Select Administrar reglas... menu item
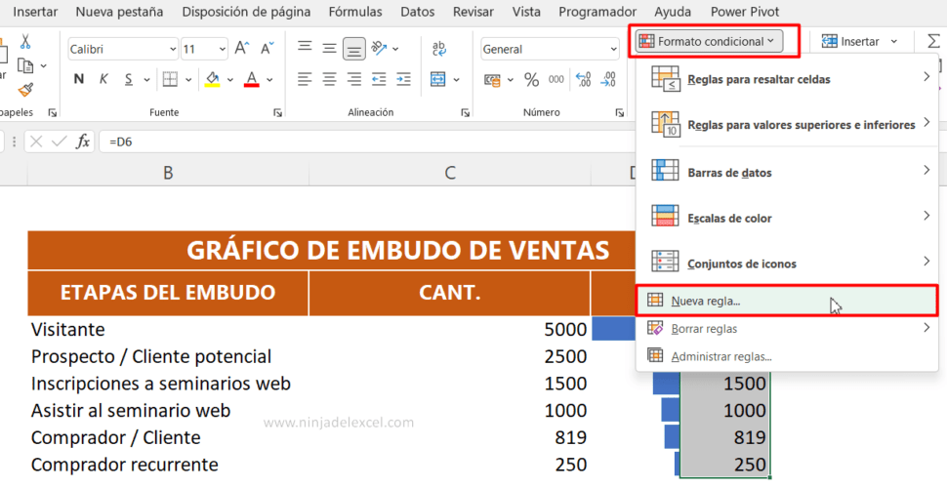947x488 pixels. (787, 356)
